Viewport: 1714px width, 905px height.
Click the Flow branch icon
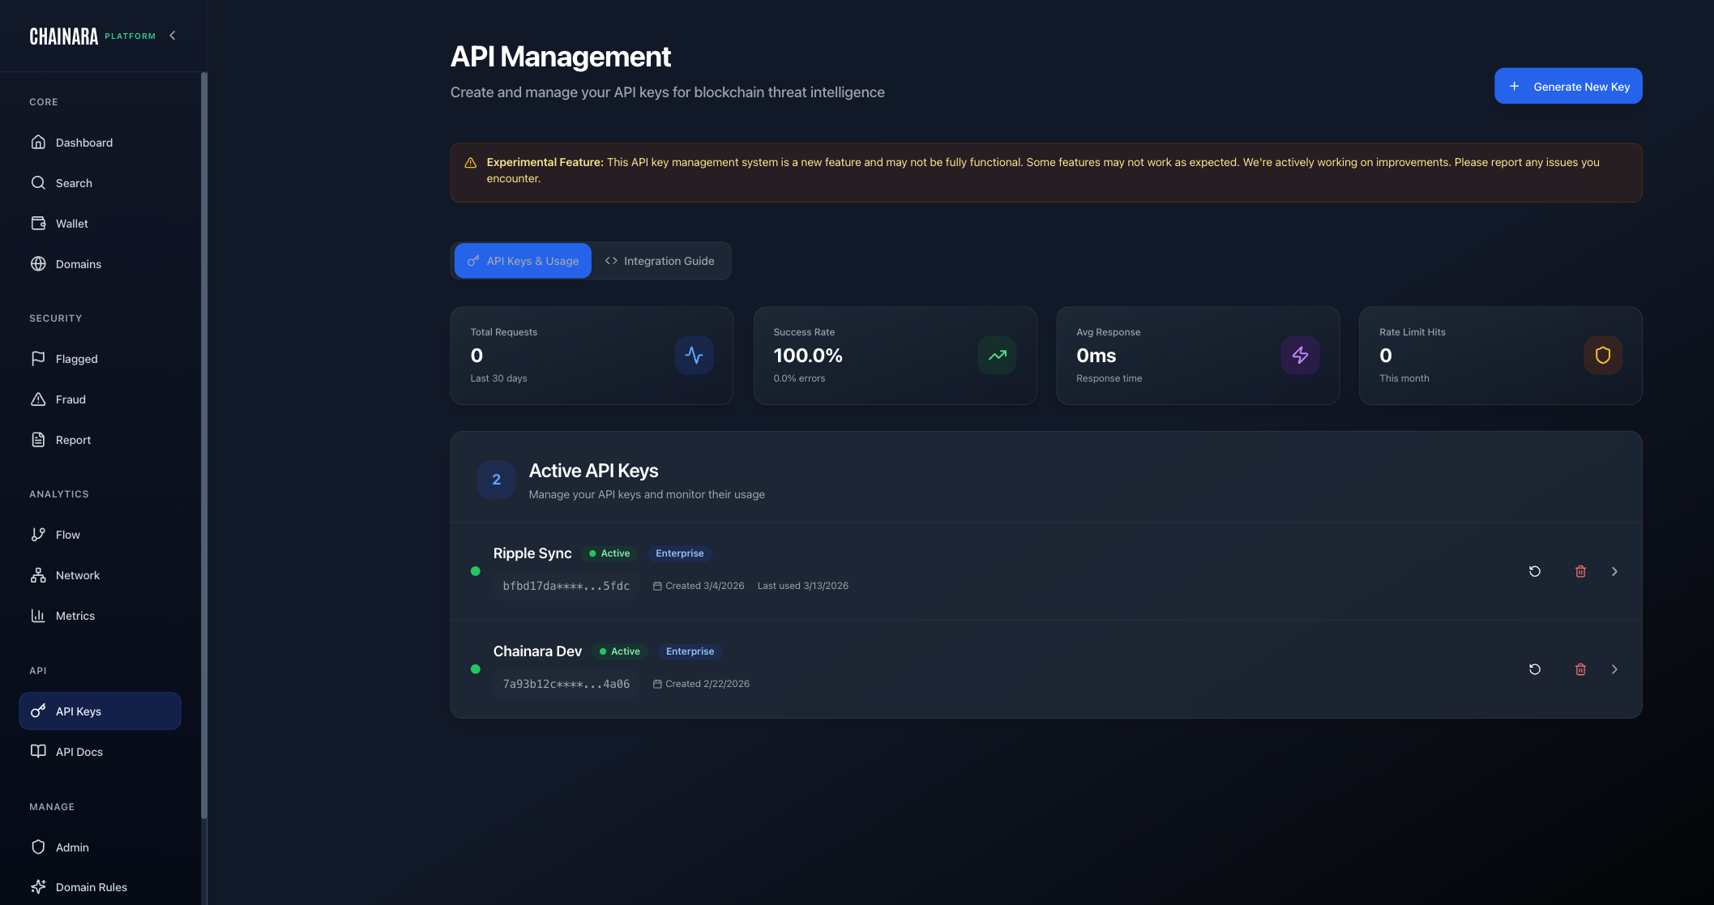click(x=38, y=535)
